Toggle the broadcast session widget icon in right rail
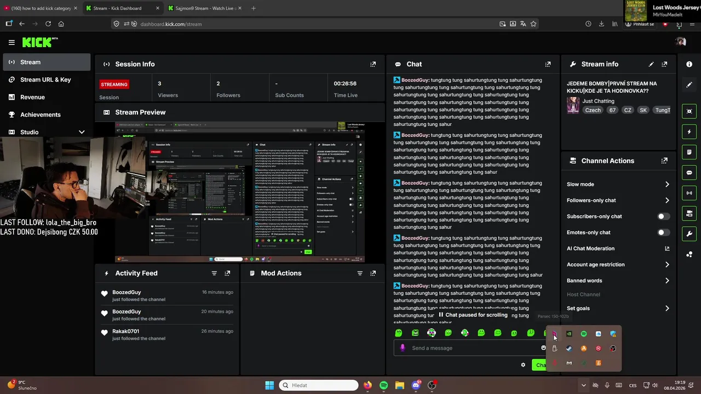Image resolution: width=701 pixels, height=394 pixels. [x=689, y=193]
